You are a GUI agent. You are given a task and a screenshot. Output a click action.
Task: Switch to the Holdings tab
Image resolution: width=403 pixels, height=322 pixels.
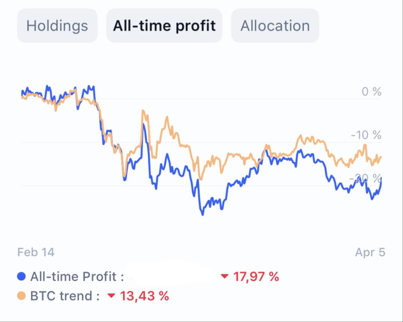click(x=57, y=26)
